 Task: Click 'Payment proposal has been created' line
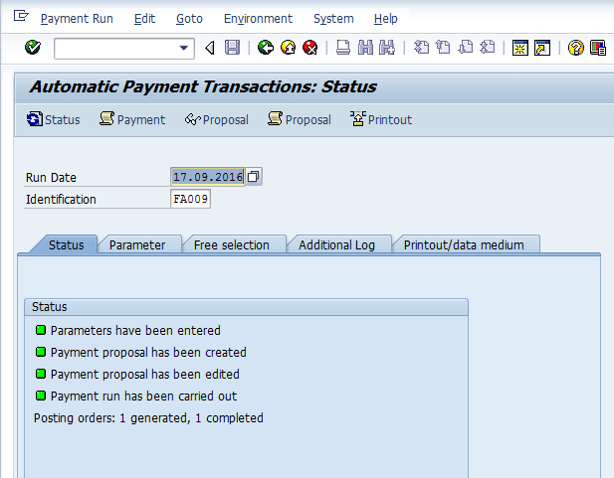(148, 353)
